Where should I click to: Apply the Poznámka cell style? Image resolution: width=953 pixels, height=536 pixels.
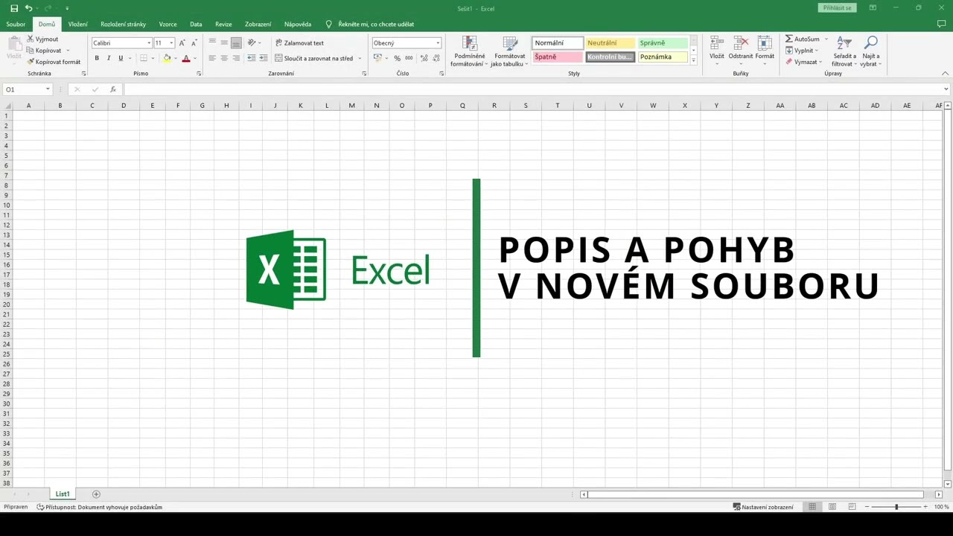point(662,57)
